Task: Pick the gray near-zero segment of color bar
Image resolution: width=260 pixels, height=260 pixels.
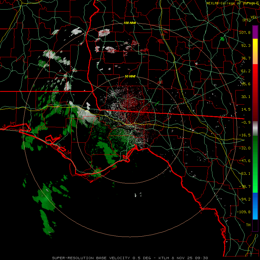Action: click(255, 128)
